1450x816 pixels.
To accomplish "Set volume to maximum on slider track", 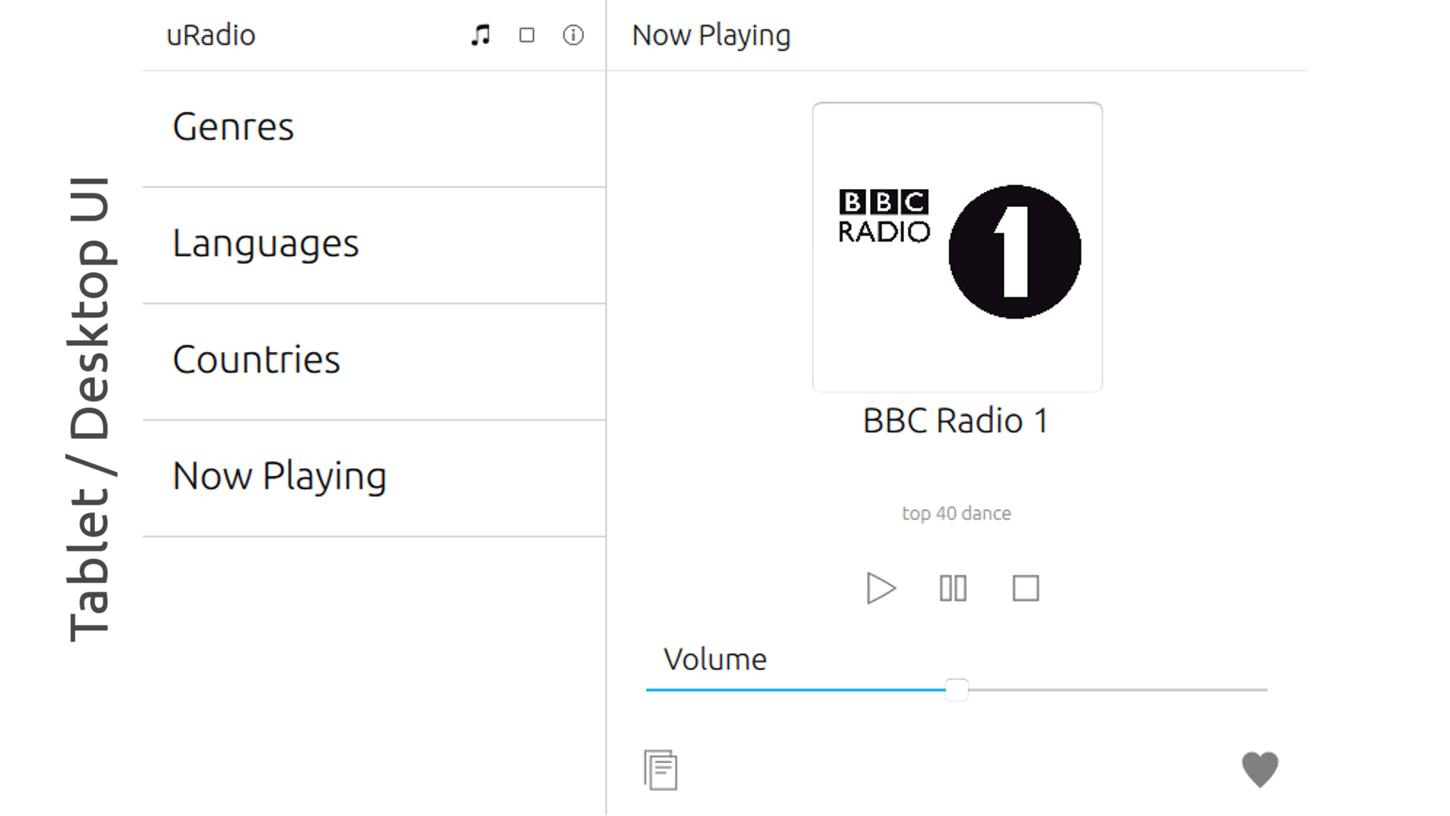I will [x=1264, y=690].
